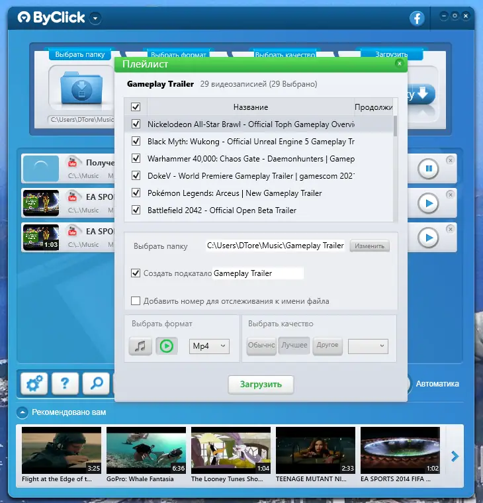Remove the third download item
Viewport: 483px width, 503px height.
point(451,229)
